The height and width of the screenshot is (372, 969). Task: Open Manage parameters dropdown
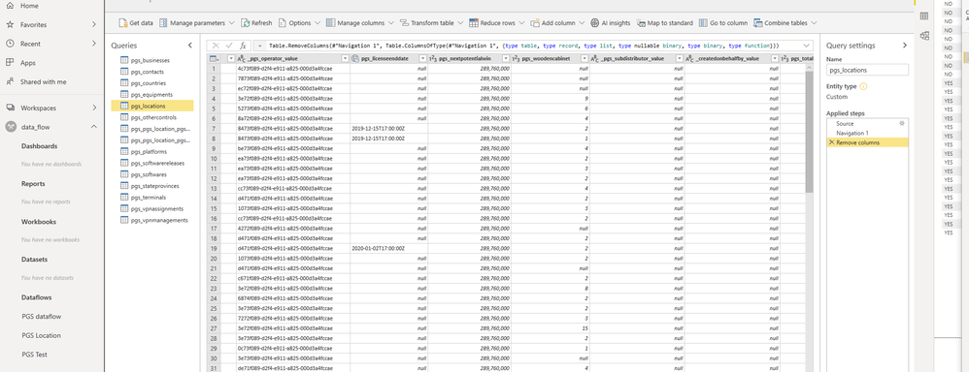(196, 23)
